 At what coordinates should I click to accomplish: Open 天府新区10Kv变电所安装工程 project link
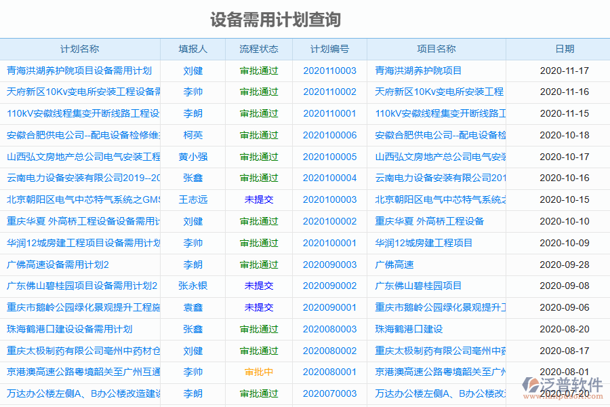pos(437,92)
